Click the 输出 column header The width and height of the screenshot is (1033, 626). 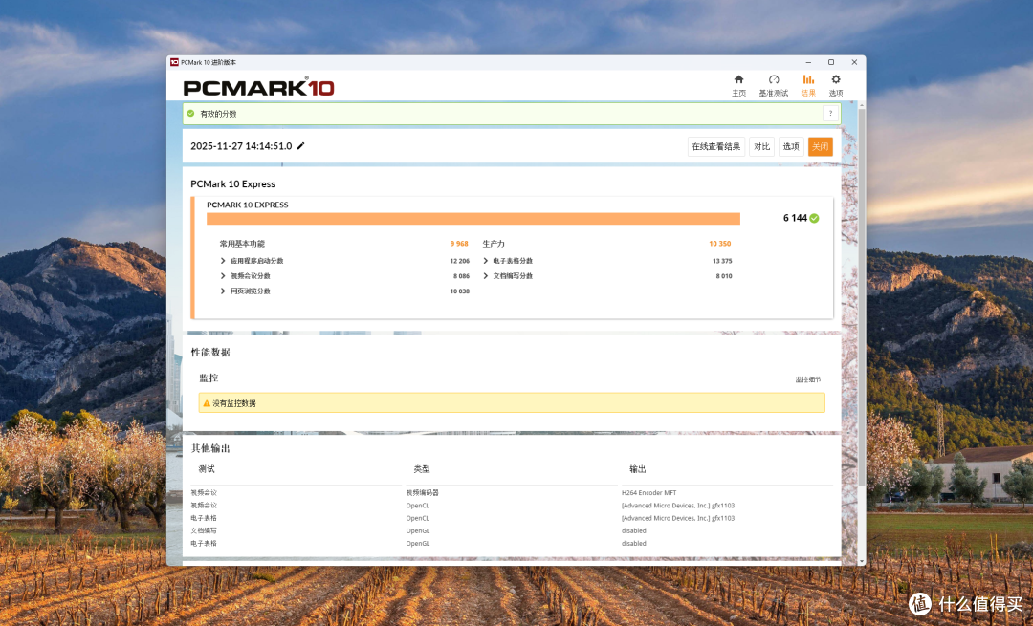point(638,468)
